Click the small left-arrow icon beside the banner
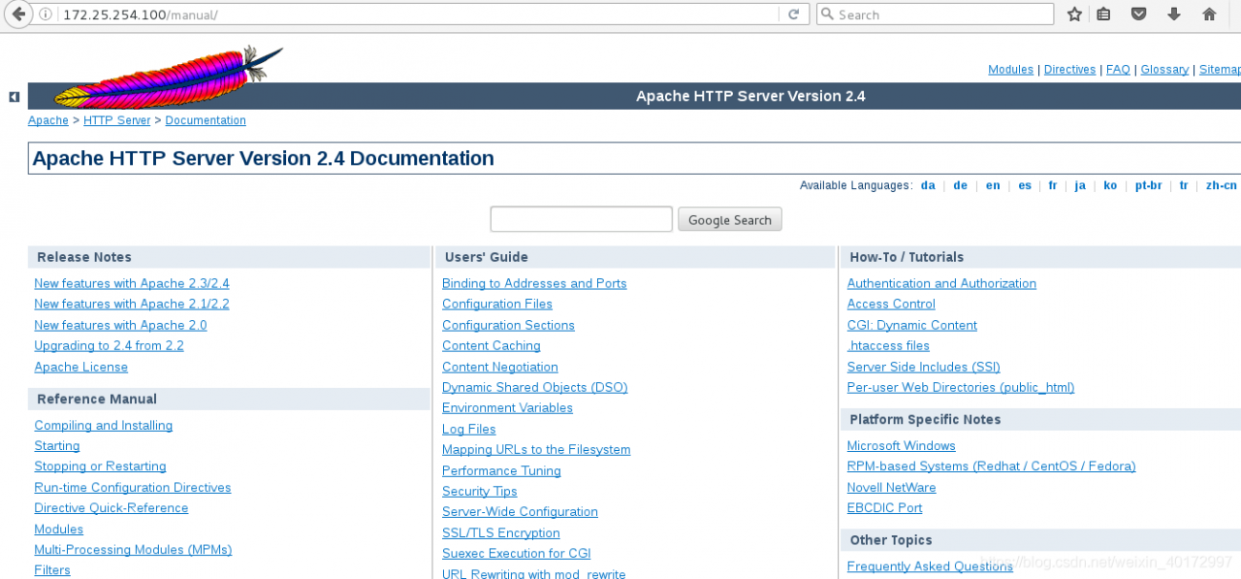The image size is (1241, 579). tap(14, 97)
